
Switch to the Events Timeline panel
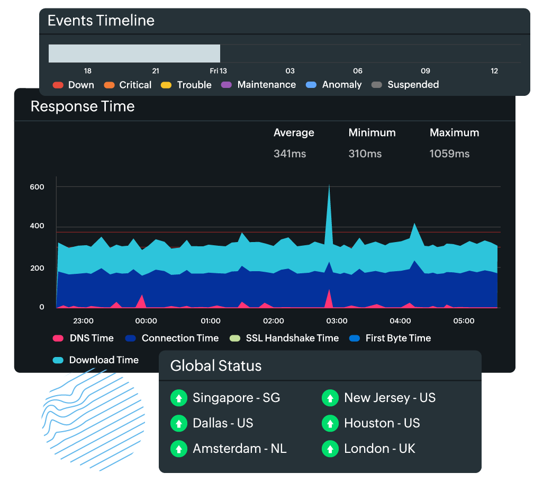coord(101,21)
